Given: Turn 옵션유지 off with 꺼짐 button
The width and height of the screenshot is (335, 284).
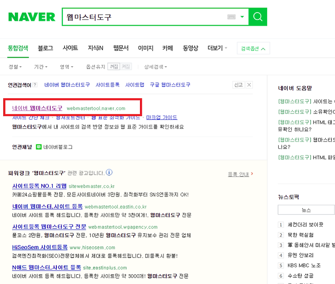Looking at the screenshot, I should click(114, 67).
